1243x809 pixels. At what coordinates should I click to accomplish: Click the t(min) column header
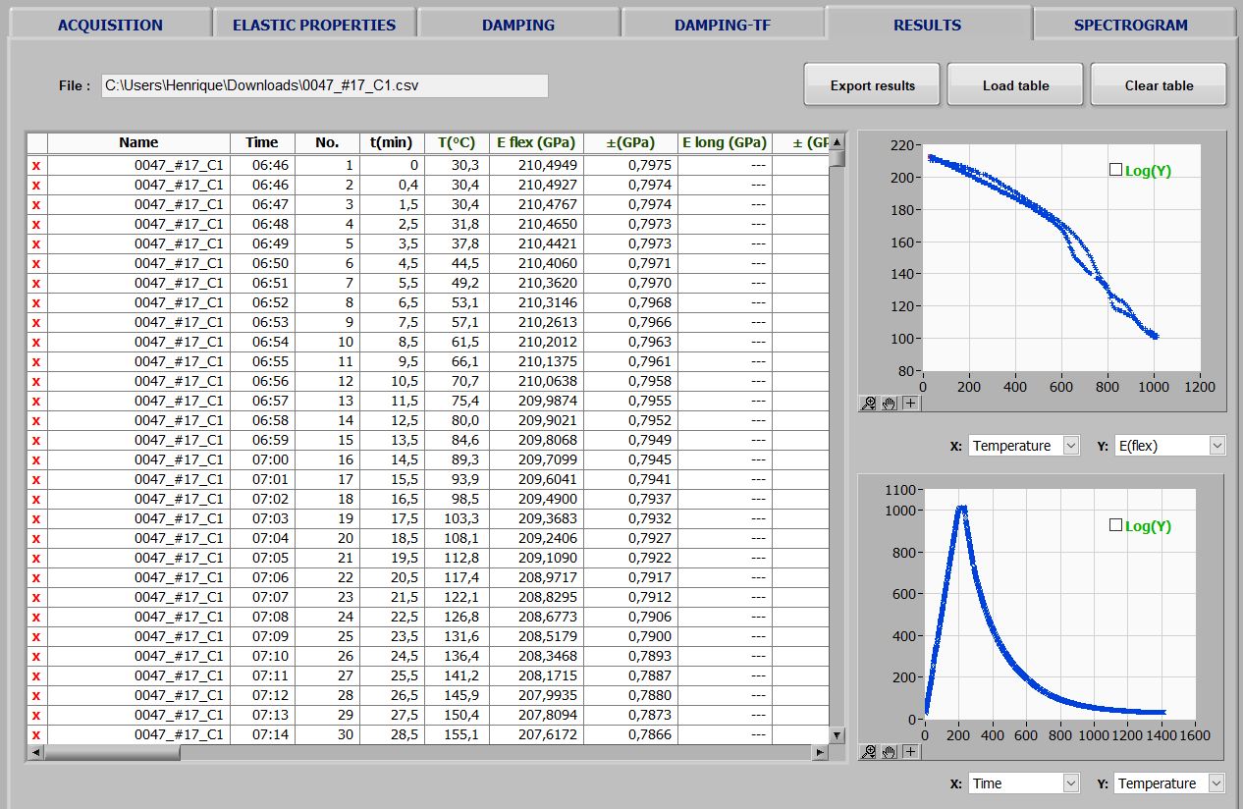coord(392,142)
